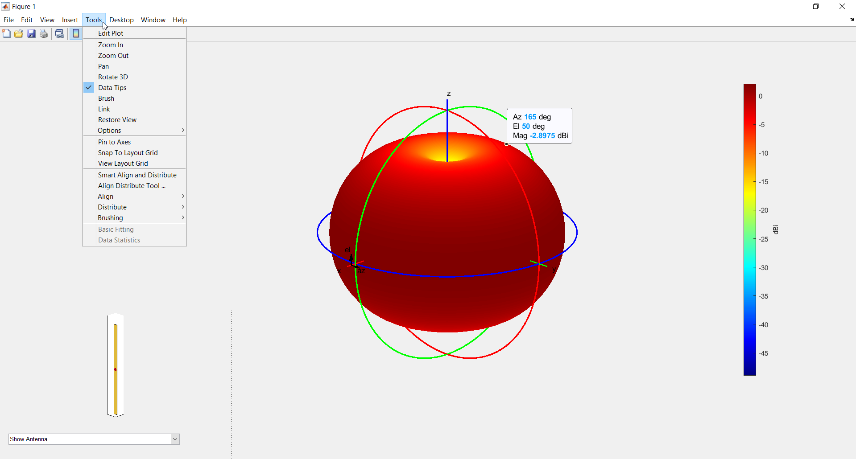Viewport: 856px width, 459px height.
Task: Choose Edit Plot at the top of the menu
Action: coord(110,33)
